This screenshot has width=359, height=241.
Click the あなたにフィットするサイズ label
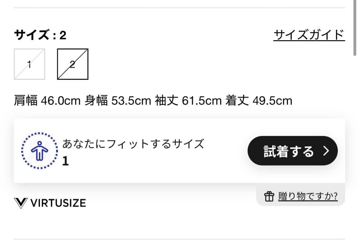pyautogui.click(x=133, y=144)
